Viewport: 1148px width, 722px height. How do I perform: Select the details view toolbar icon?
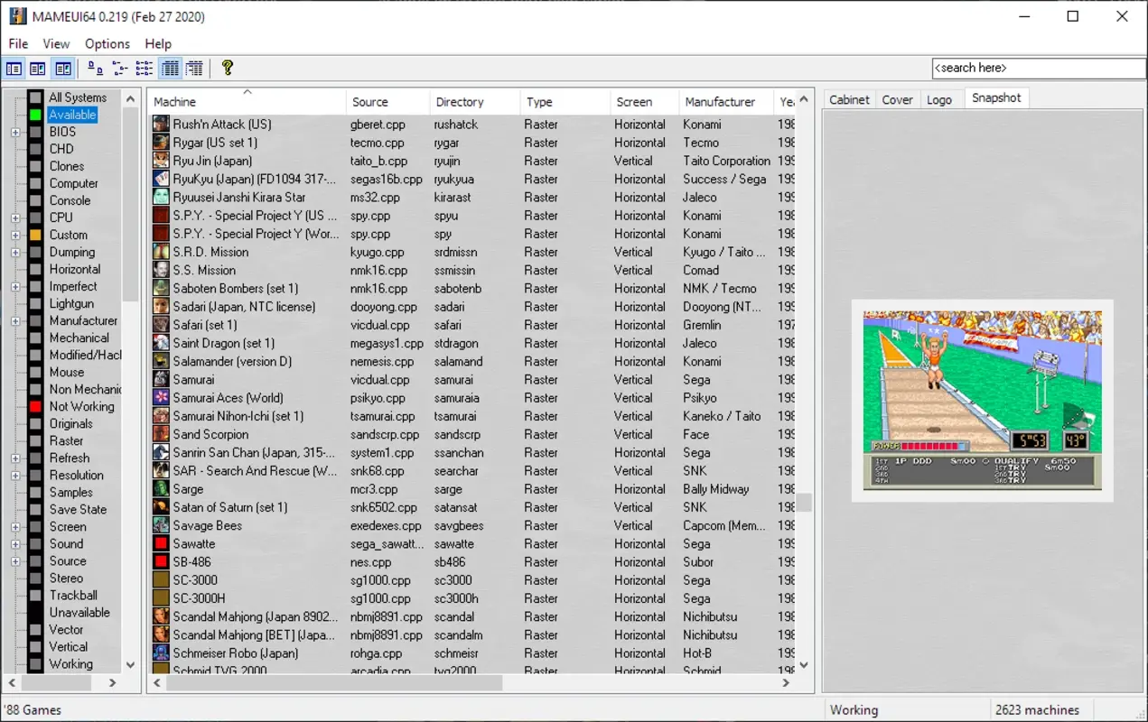pyautogui.click(x=169, y=68)
